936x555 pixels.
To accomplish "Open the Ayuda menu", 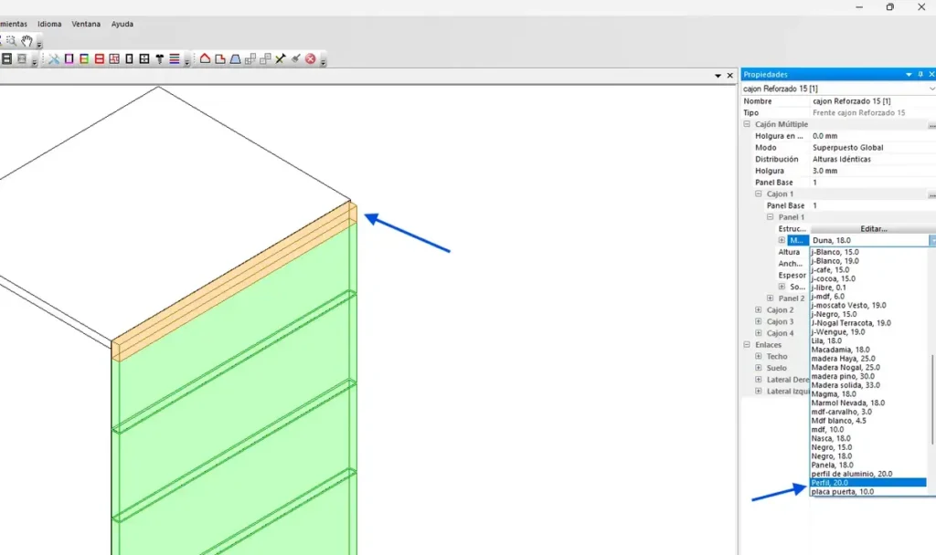I will [122, 24].
